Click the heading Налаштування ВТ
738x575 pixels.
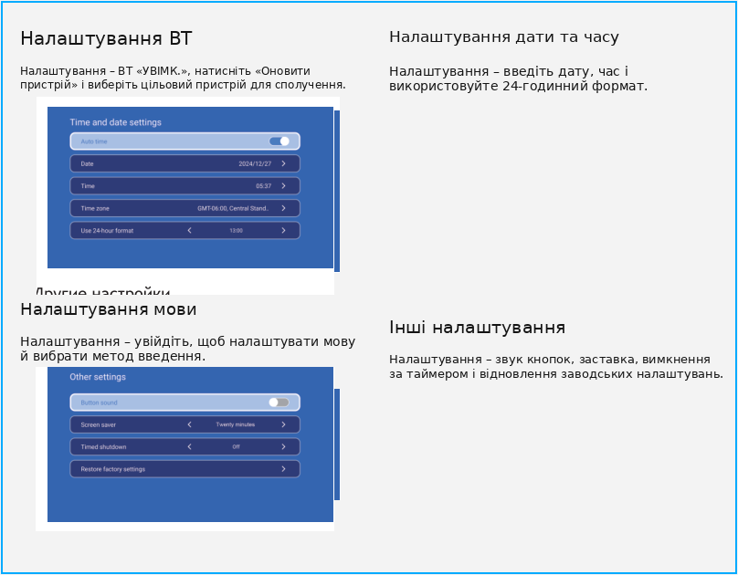pos(106,38)
